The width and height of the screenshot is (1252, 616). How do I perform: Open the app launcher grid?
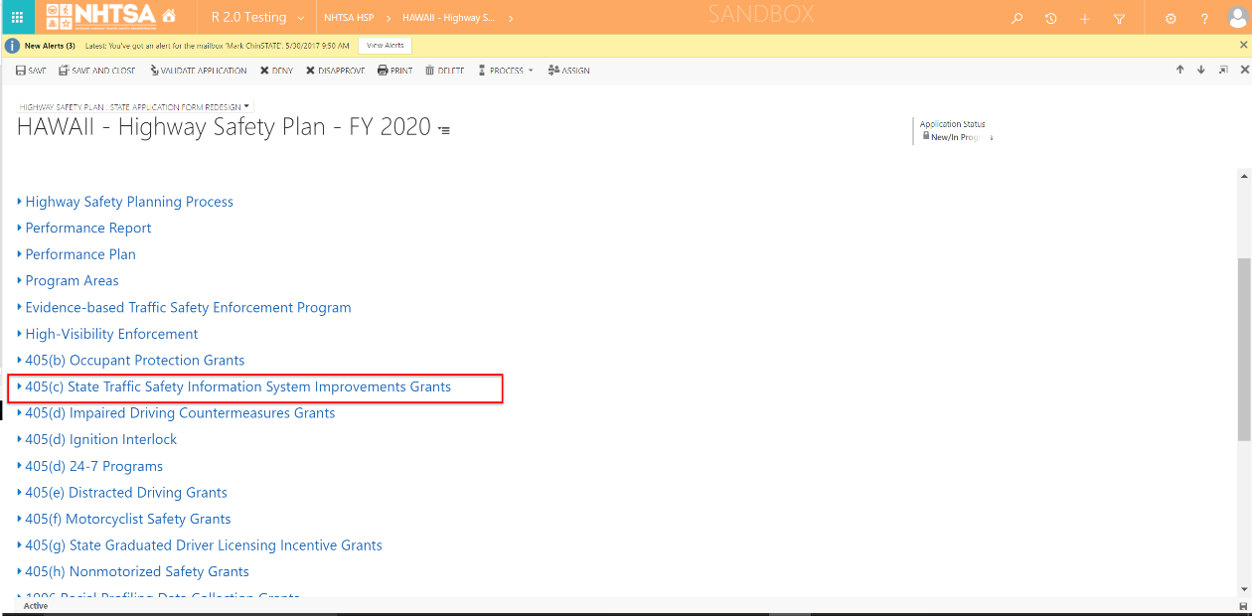[x=17, y=17]
